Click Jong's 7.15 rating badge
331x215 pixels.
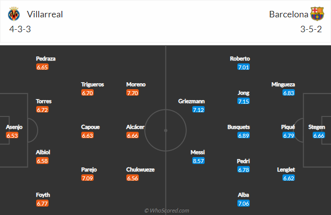pyautogui.click(x=243, y=101)
